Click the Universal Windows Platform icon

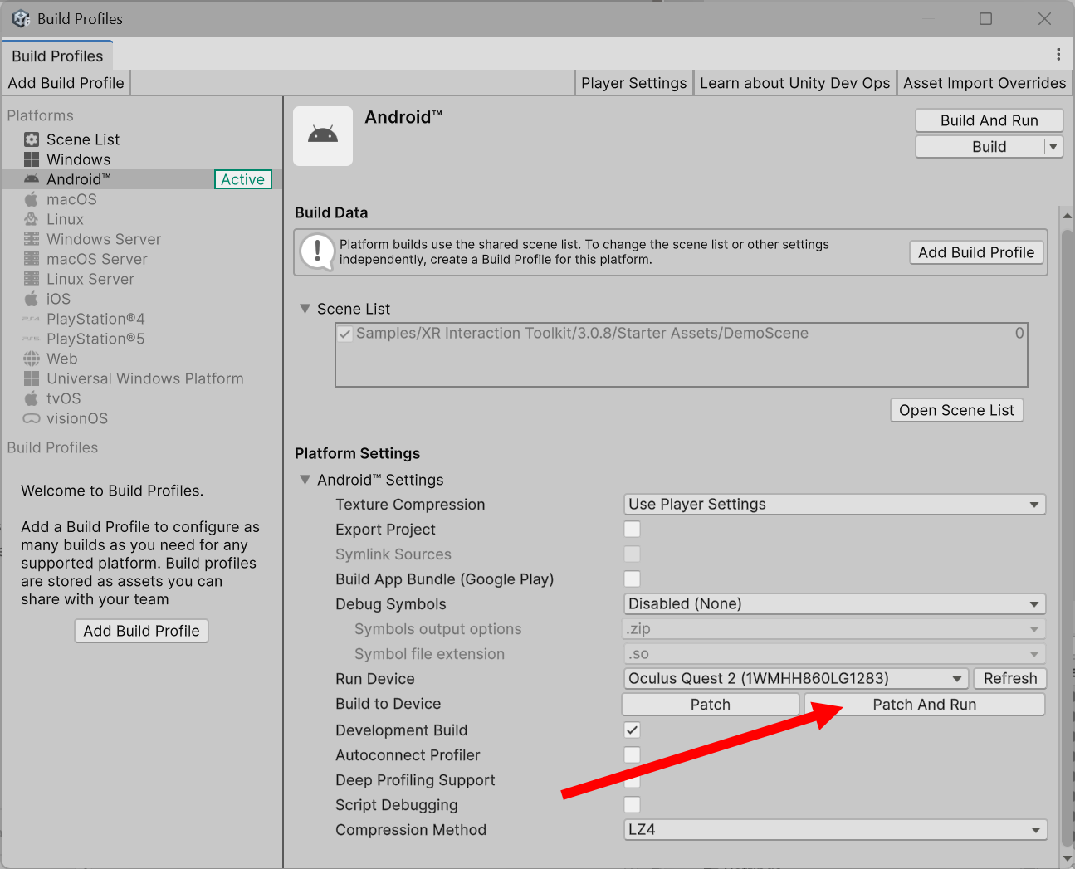pyautogui.click(x=32, y=378)
